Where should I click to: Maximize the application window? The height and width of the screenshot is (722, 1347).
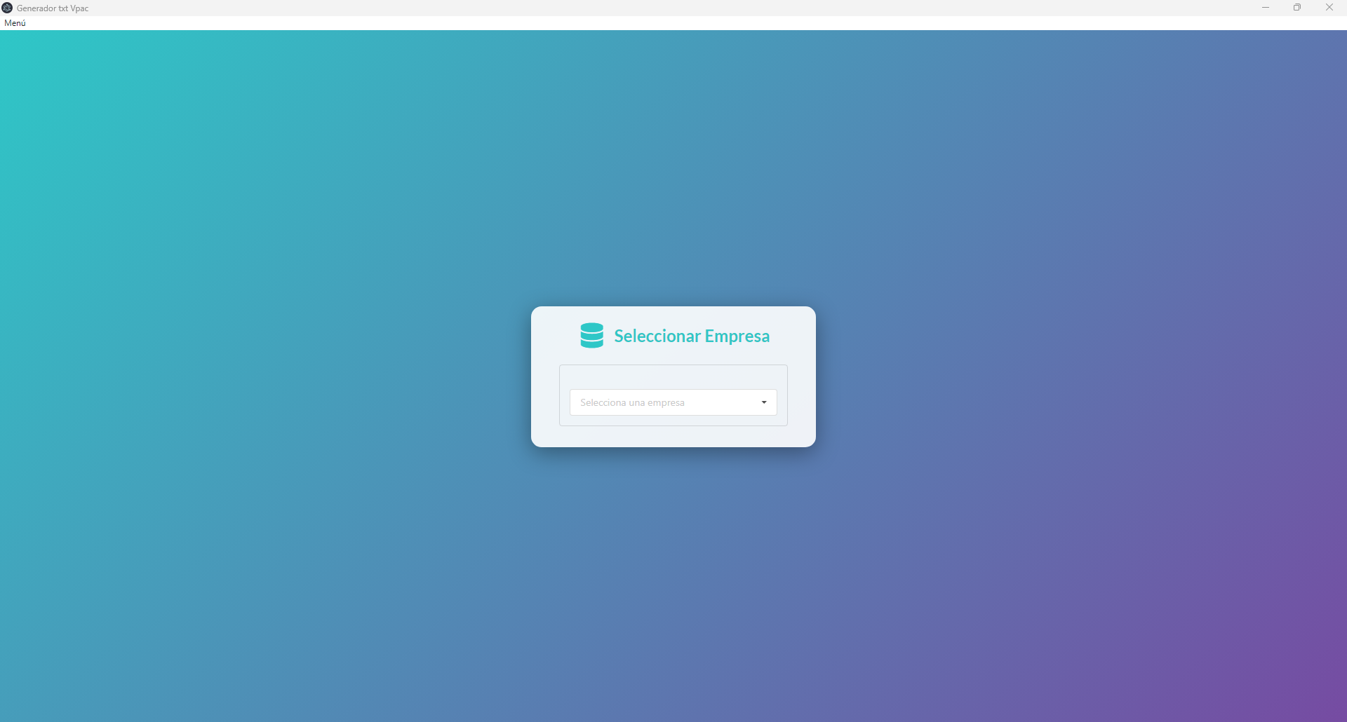[1297, 8]
